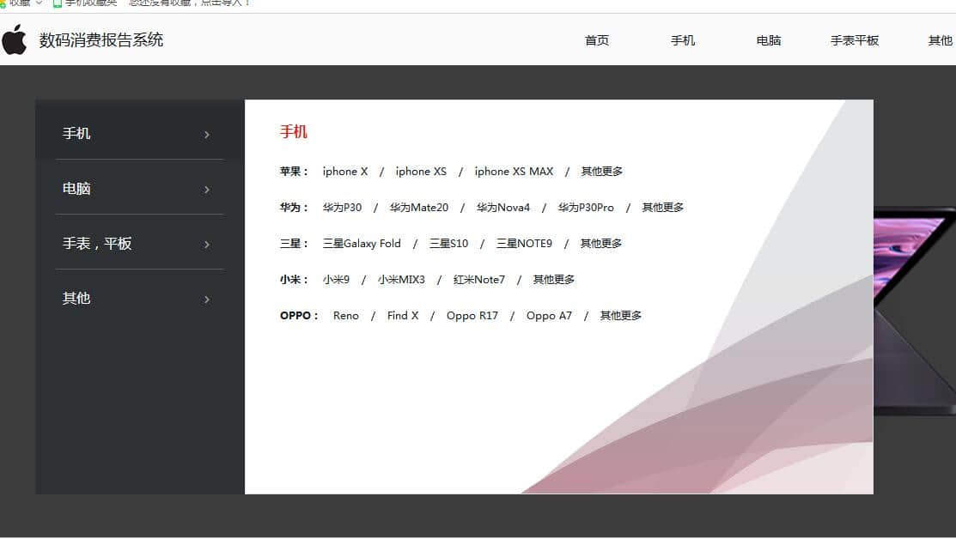Image resolution: width=956 pixels, height=539 pixels.
Task: Click the bookmarks star icon in browser bar
Action: [x=3, y=3]
